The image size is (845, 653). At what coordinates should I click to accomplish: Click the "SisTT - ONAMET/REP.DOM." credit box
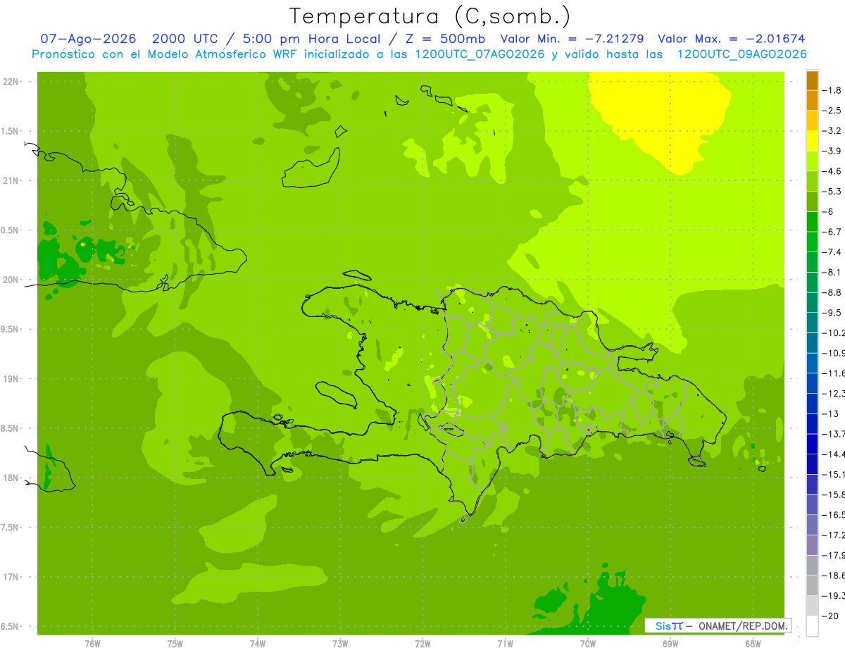coord(718,626)
